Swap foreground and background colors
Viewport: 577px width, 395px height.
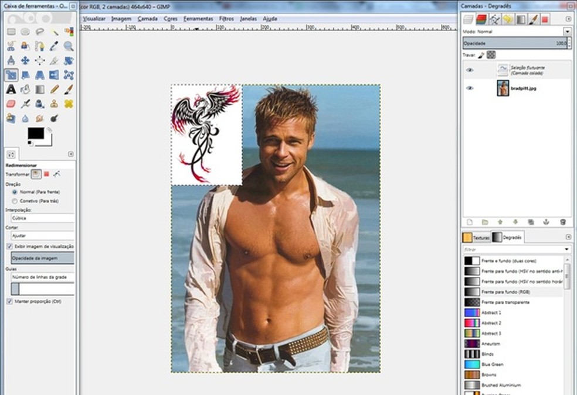click(x=49, y=130)
